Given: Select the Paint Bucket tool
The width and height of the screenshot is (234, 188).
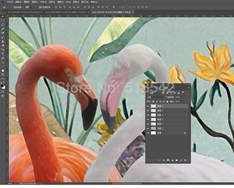Looking at the screenshot, I should (x=3, y=50).
